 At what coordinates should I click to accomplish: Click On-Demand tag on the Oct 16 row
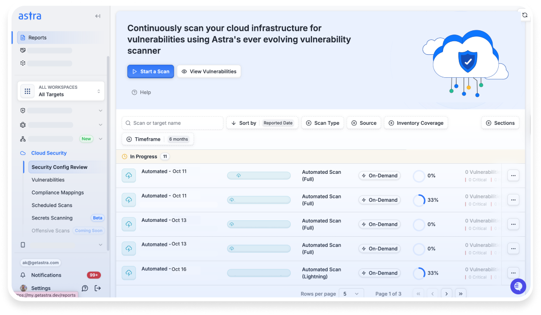[x=380, y=273]
